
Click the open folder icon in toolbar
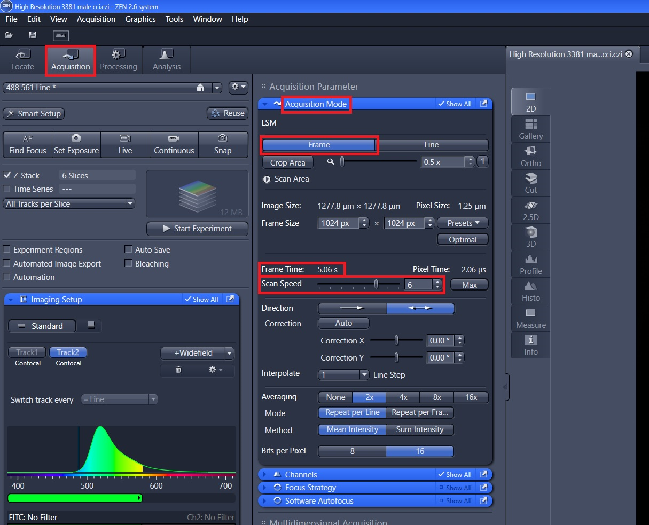pyautogui.click(x=9, y=35)
